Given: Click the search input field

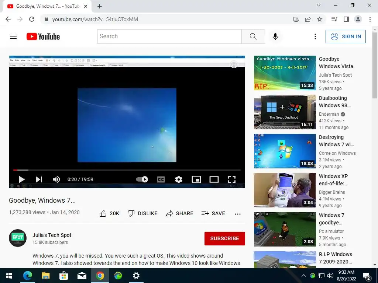Looking at the screenshot, I should [x=169, y=36].
